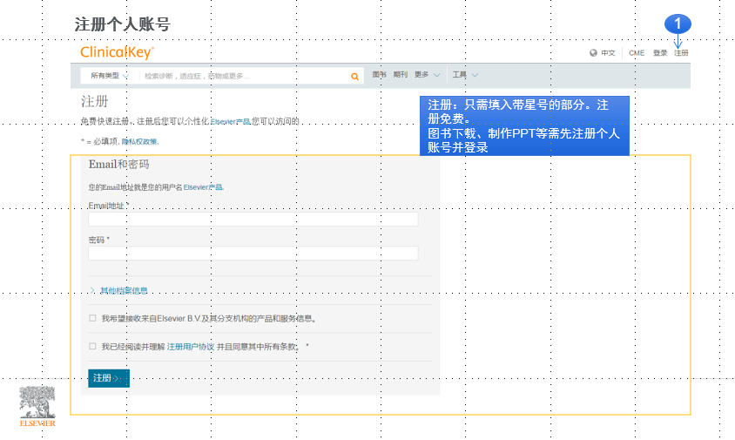Click the ClinicalKey logo
This screenshot has height=440, width=735.
(117, 52)
